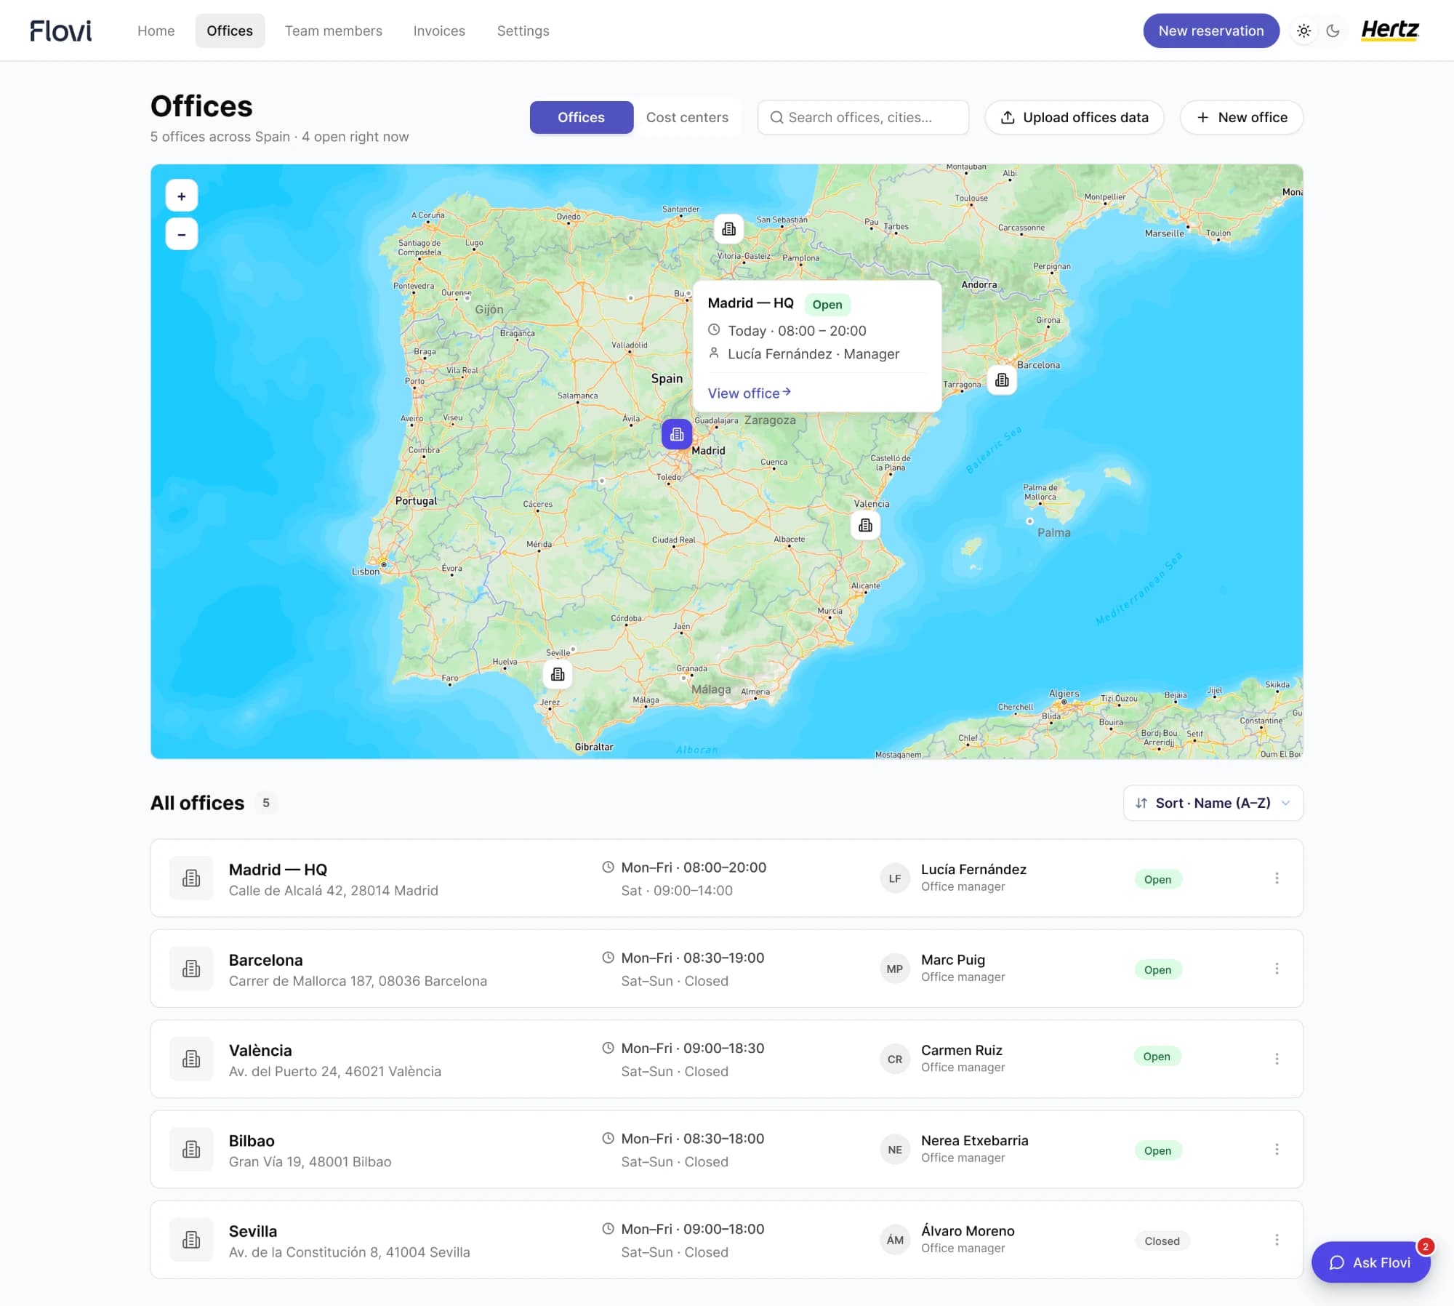The height and width of the screenshot is (1306, 1454).
Task: Select the València office map marker
Action: [865, 525]
